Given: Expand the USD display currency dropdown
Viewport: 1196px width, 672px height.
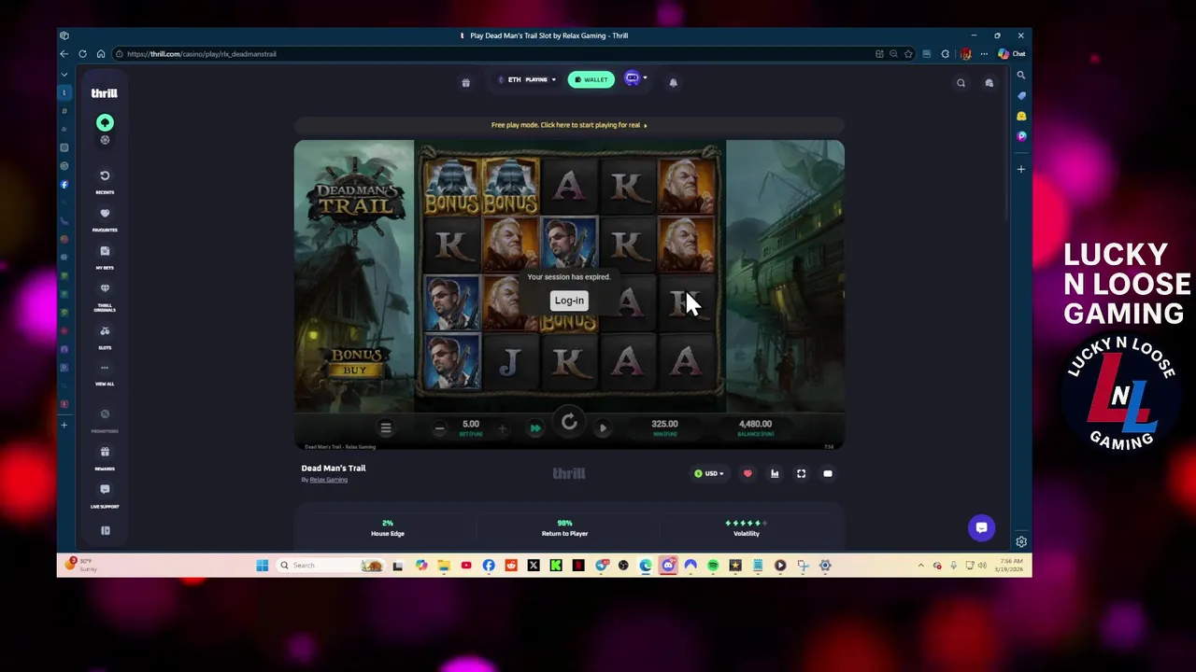Looking at the screenshot, I should point(709,474).
